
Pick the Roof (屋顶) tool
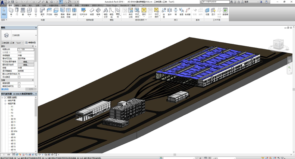(x=42, y=12)
